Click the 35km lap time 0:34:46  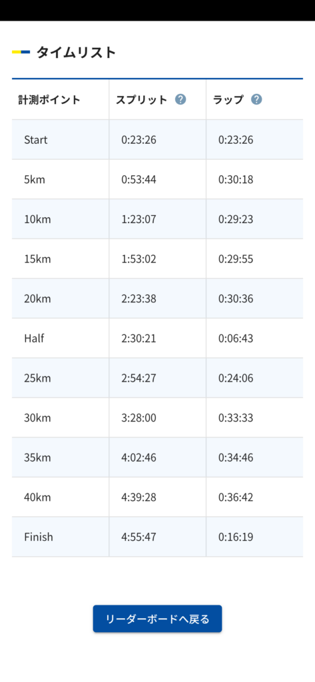pyautogui.click(x=236, y=458)
